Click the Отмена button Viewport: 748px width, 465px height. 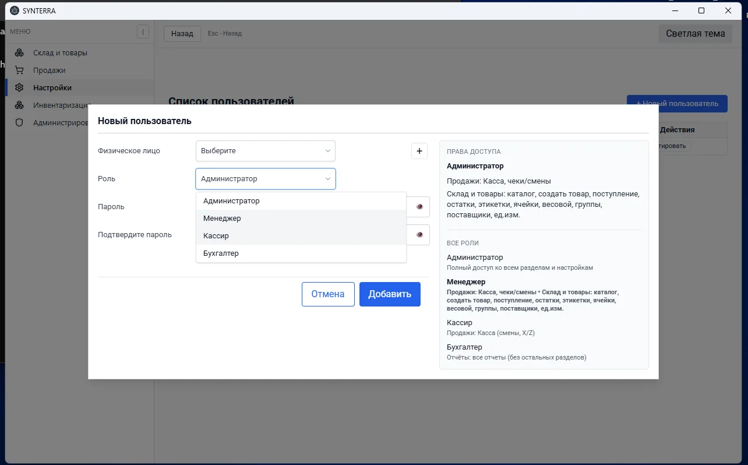coord(328,294)
